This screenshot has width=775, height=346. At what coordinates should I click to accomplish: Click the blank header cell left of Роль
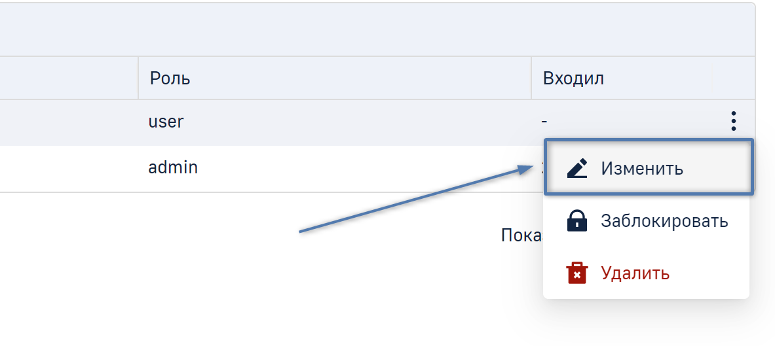point(66,78)
